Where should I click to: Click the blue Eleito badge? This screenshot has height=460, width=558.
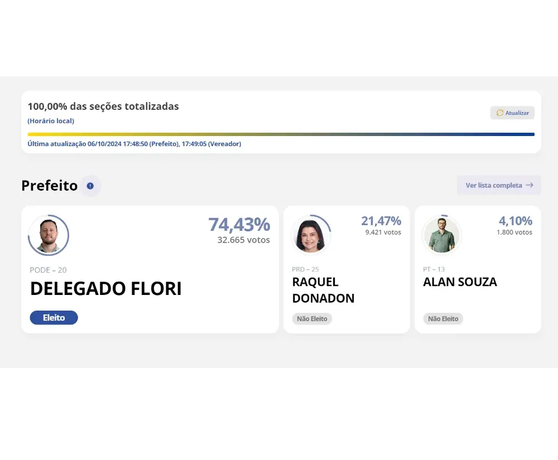tap(54, 317)
